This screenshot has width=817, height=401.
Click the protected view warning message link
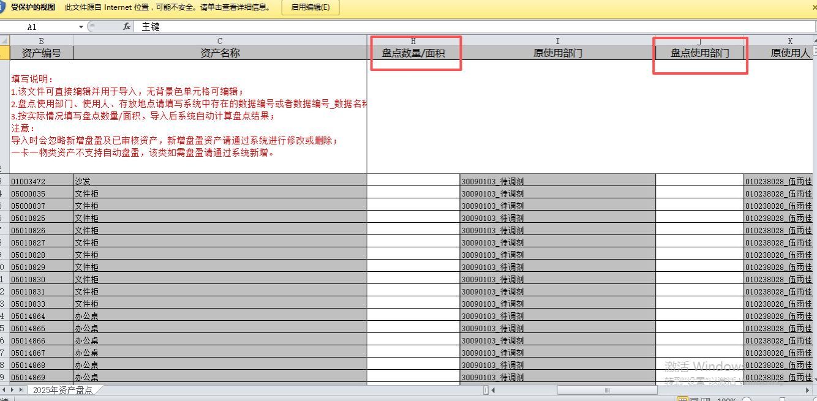167,7
